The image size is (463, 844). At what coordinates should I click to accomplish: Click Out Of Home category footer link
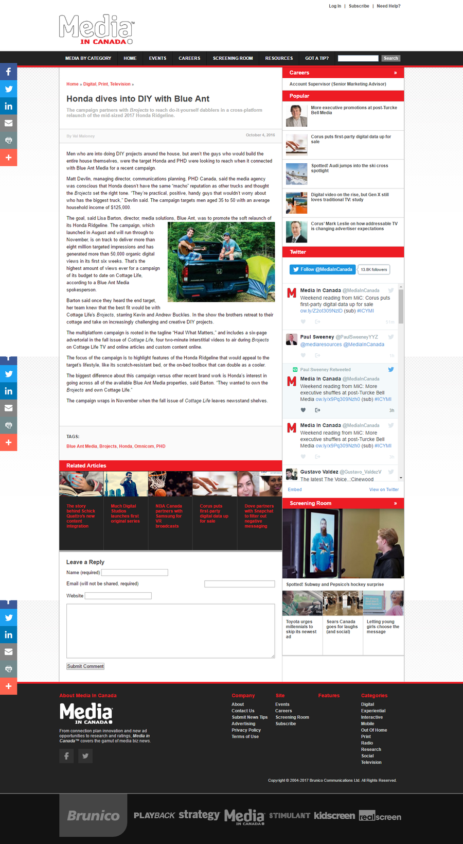[374, 730]
